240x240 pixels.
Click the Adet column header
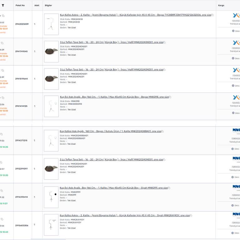coord(37,5)
